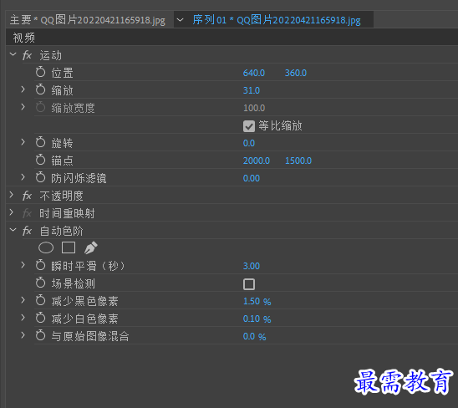Toggle animation stopwatch for 位置
This screenshot has width=458, height=408.
40,72
